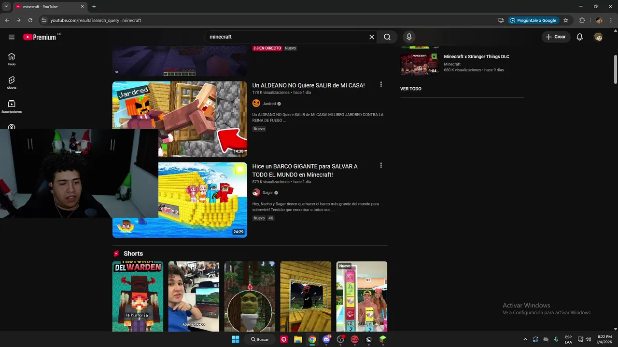
Task: Open the clock showing 8:22 PM
Action: (604, 339)
